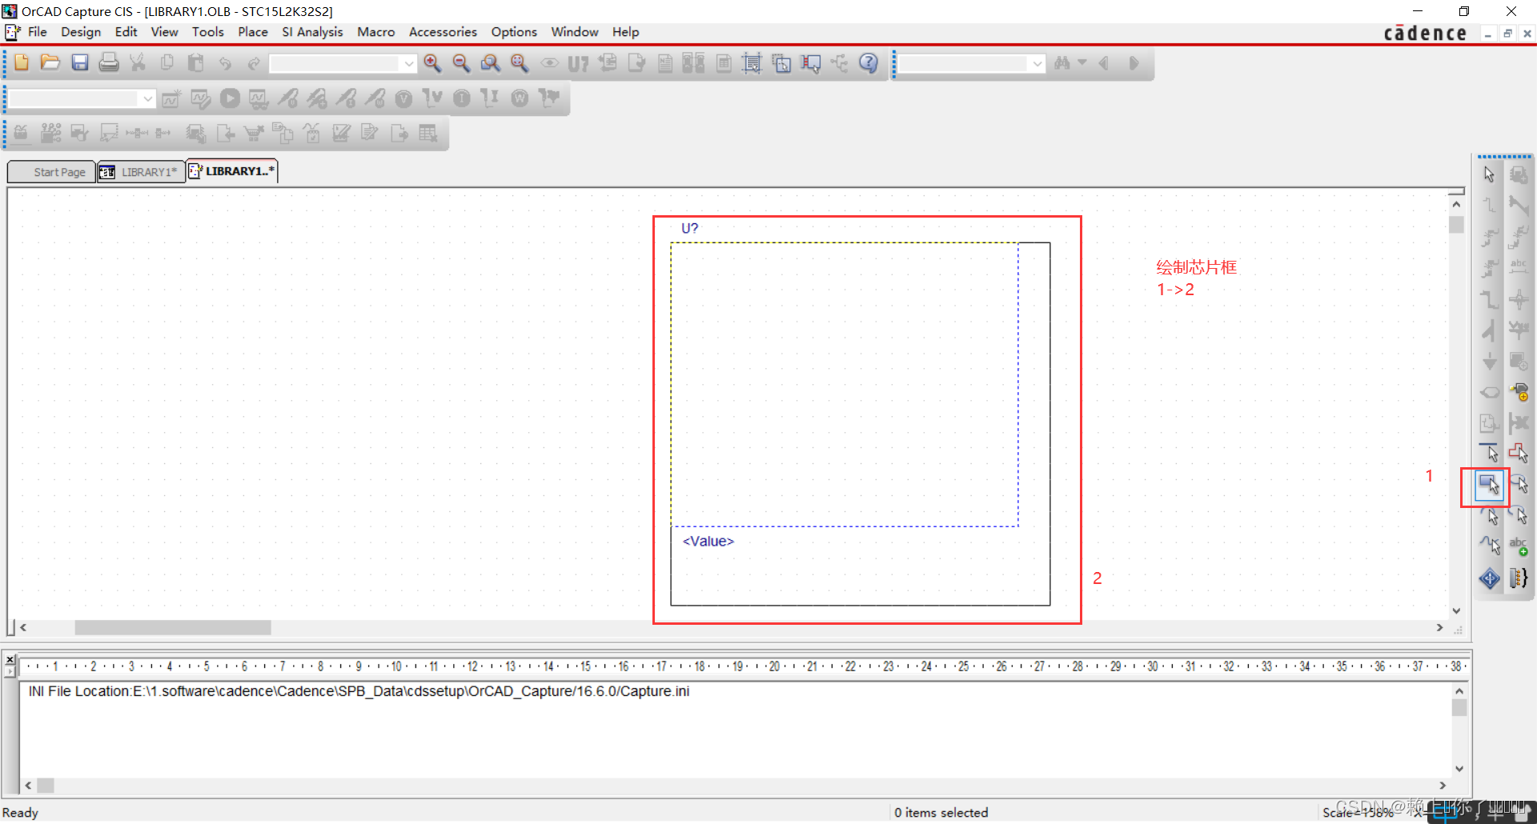Screen dimensions: 1537x824
Task: Save the library with the floppy disk icon
Action: [x=80, y=62]
